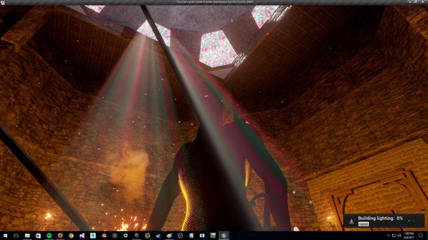
Task: Open Task View on the taskbar
Action: tap(16, 236)
